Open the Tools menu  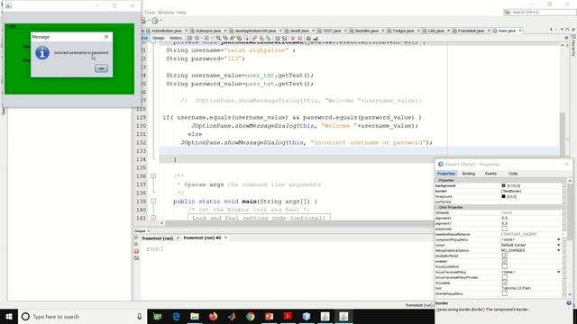pyautogui.click(x=150, y=13)
